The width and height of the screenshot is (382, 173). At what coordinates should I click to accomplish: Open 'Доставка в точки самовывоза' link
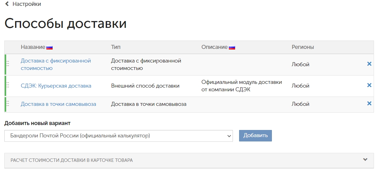tap(58, 104)
